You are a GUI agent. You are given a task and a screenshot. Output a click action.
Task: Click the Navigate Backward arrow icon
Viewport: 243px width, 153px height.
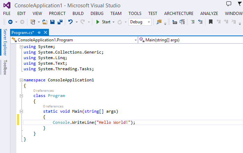click(x=10, y=22)
